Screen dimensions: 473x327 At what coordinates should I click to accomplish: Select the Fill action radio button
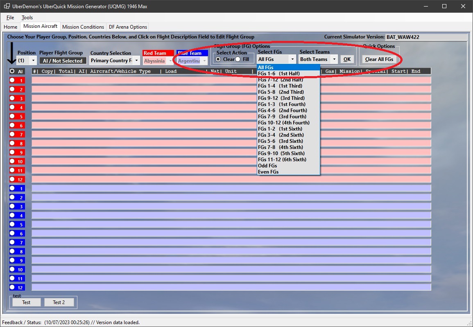click(x=238, y=59)
